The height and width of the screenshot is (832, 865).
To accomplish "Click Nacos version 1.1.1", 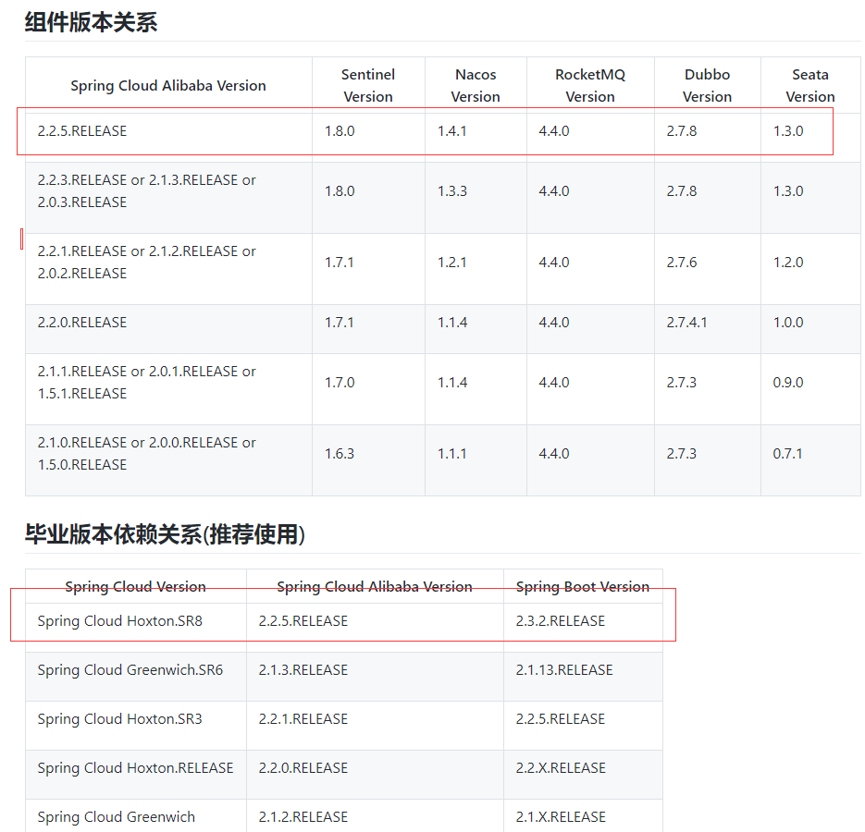I will point(451,454).
